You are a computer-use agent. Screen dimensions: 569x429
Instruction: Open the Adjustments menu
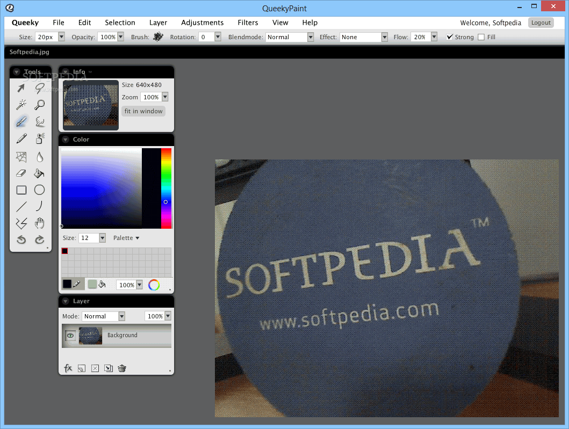pos(203,23)
